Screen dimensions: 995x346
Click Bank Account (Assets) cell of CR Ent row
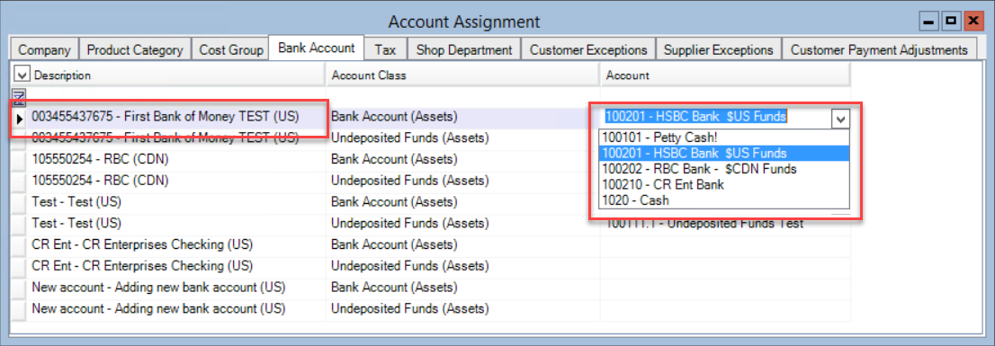coord(462,244)
